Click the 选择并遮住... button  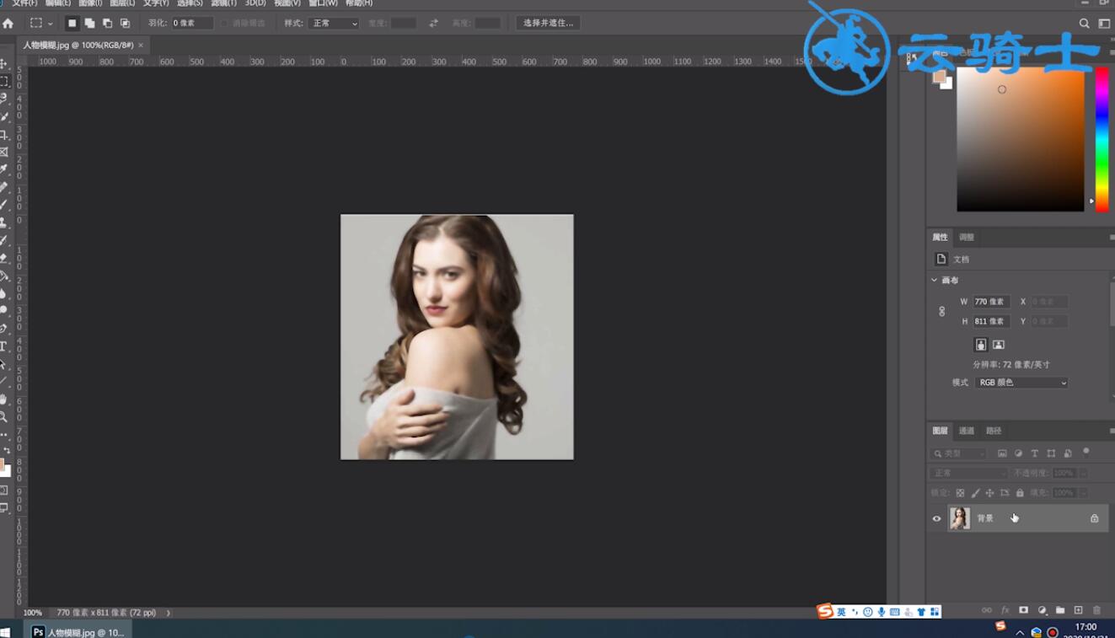pyautogui.click(x=548, y=23)
